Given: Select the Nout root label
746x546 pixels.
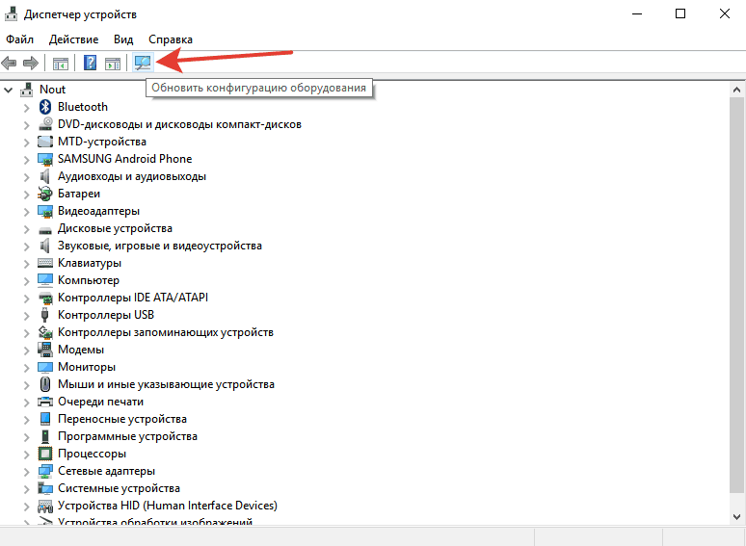Looking at the screenshot, I should point(52,90).
